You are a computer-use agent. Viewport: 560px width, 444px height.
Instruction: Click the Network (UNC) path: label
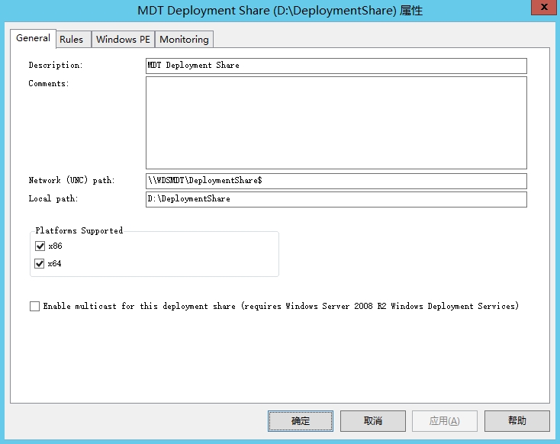[x=72, y=180]
